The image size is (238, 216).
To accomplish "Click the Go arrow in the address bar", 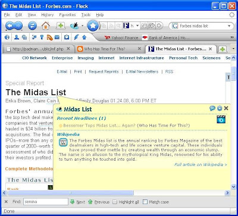I will [x=159, y=26].
